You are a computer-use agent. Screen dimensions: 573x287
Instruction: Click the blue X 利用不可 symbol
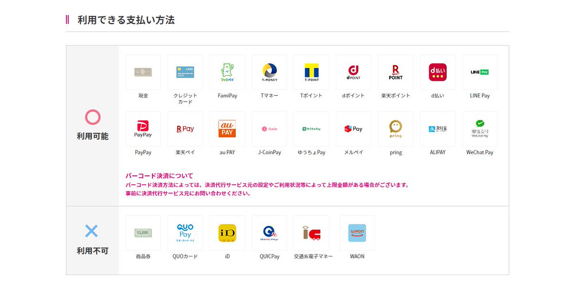[91, 232]
